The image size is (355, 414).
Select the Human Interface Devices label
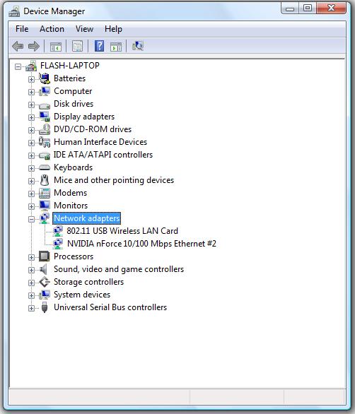pyautogui.click(x=100, y=142)
